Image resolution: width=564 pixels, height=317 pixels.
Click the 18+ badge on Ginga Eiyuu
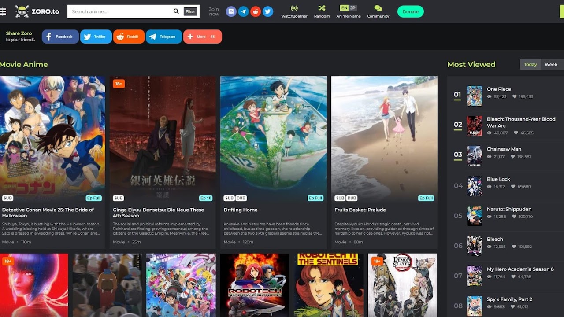click(x=119, y=84)
